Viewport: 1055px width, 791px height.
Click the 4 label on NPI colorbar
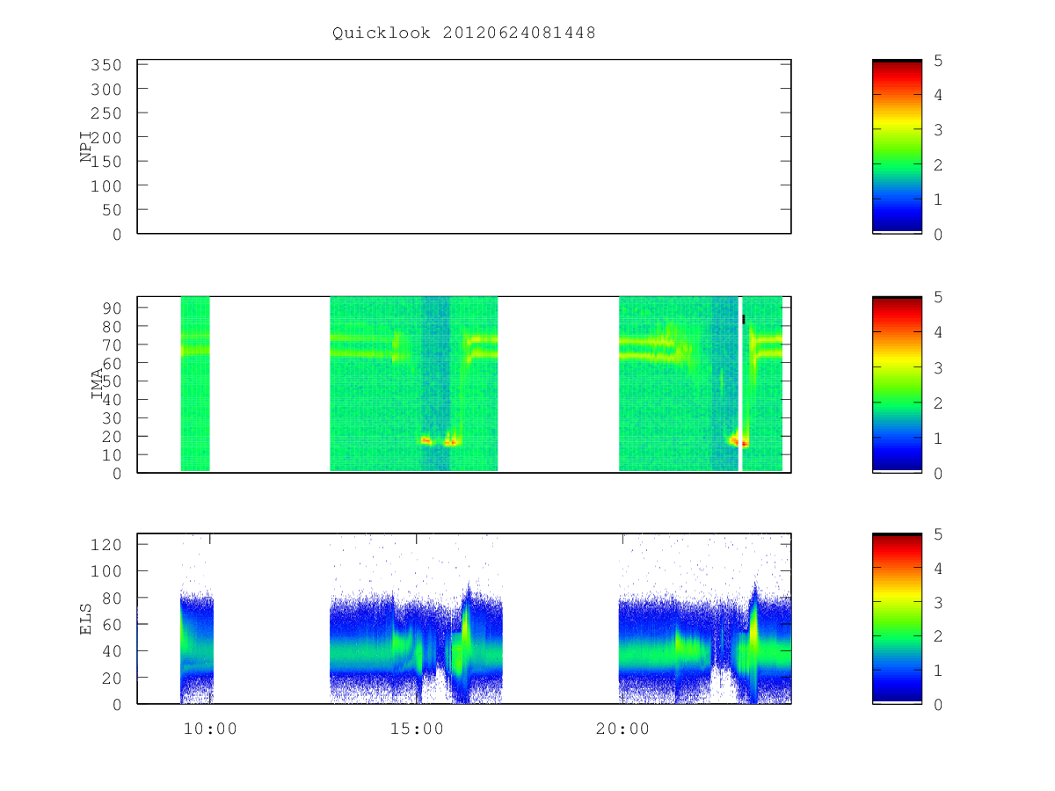pos(938,95)
